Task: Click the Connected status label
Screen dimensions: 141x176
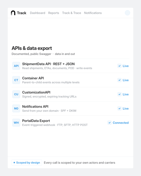Action: tap(121, 123)
